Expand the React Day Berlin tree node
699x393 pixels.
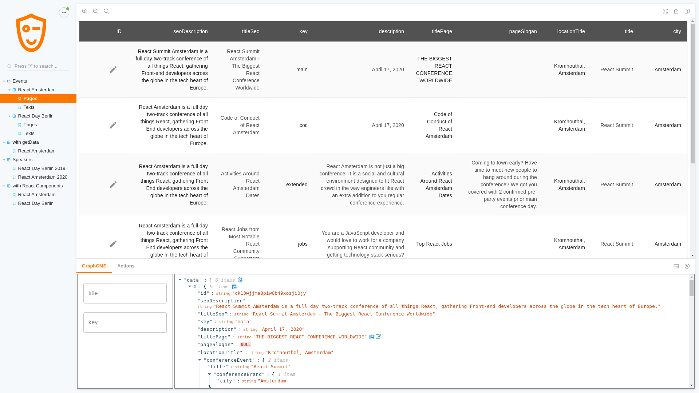9,116
